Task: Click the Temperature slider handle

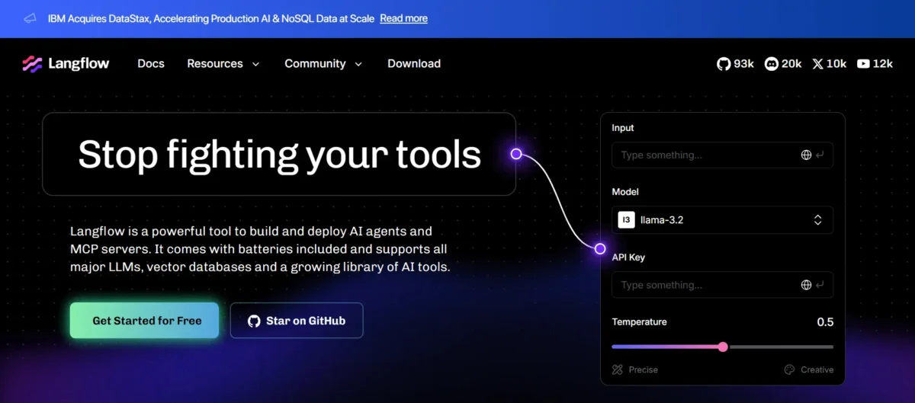Action: pyautogui.click(x=723, y=347)
